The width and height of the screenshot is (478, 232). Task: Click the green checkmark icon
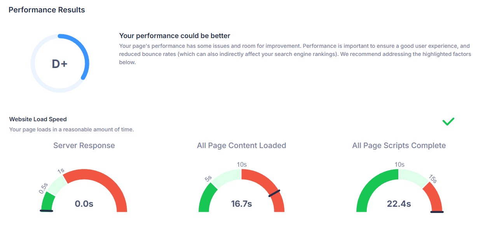coord(448,122)
